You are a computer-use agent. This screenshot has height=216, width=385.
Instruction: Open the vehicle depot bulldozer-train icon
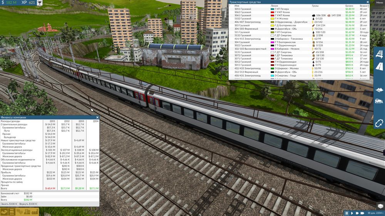point(379,101)
